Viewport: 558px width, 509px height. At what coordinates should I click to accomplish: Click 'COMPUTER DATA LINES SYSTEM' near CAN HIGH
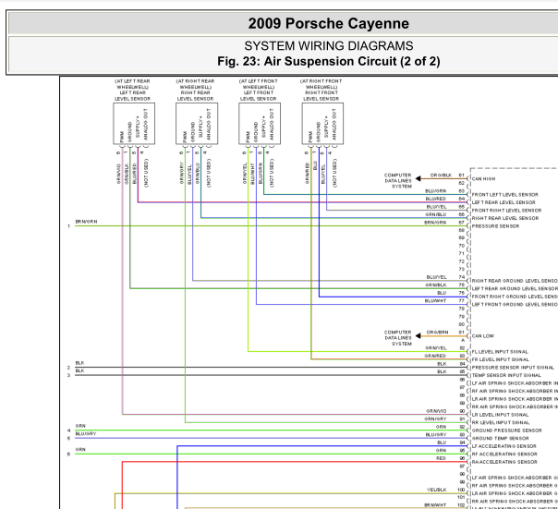[398, 181]
